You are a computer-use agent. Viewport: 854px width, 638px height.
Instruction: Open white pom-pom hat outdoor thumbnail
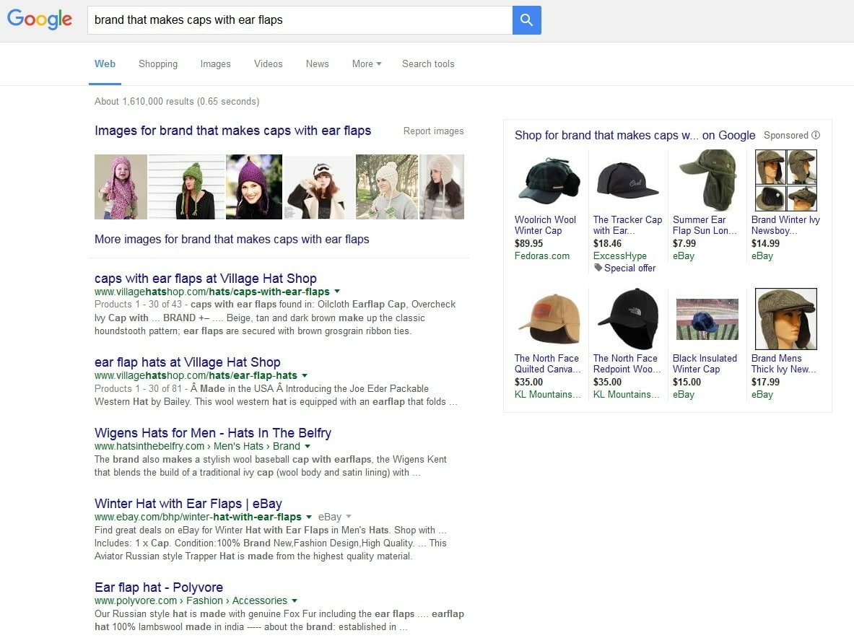tap(387, 187)
